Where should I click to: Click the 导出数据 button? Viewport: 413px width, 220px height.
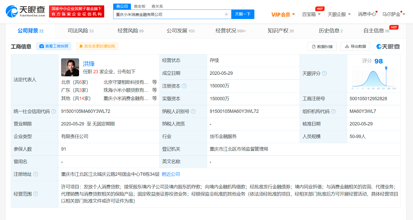pyautogui.click(x=355, y=47)
